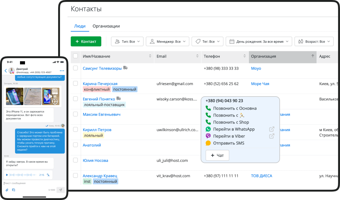Select the Люди tab

(80, 26)
